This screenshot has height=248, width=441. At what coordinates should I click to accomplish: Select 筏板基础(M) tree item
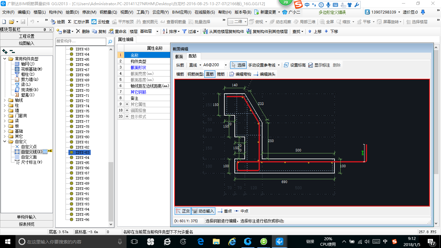click(32, 69)
